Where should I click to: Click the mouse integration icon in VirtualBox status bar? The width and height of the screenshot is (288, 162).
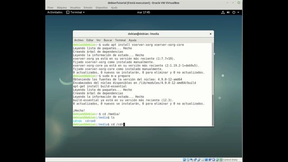pyautogui.click(x=217, y=160)
